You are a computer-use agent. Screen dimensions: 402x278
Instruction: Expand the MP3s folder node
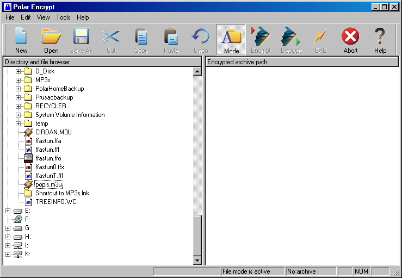[18, 80]
